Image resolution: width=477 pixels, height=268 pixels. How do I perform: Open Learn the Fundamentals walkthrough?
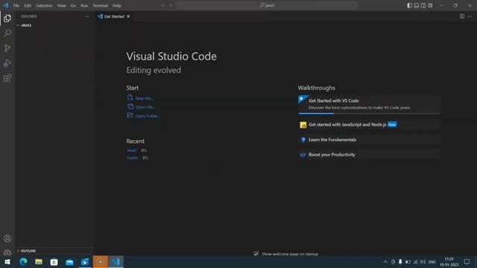pos(369,140)
